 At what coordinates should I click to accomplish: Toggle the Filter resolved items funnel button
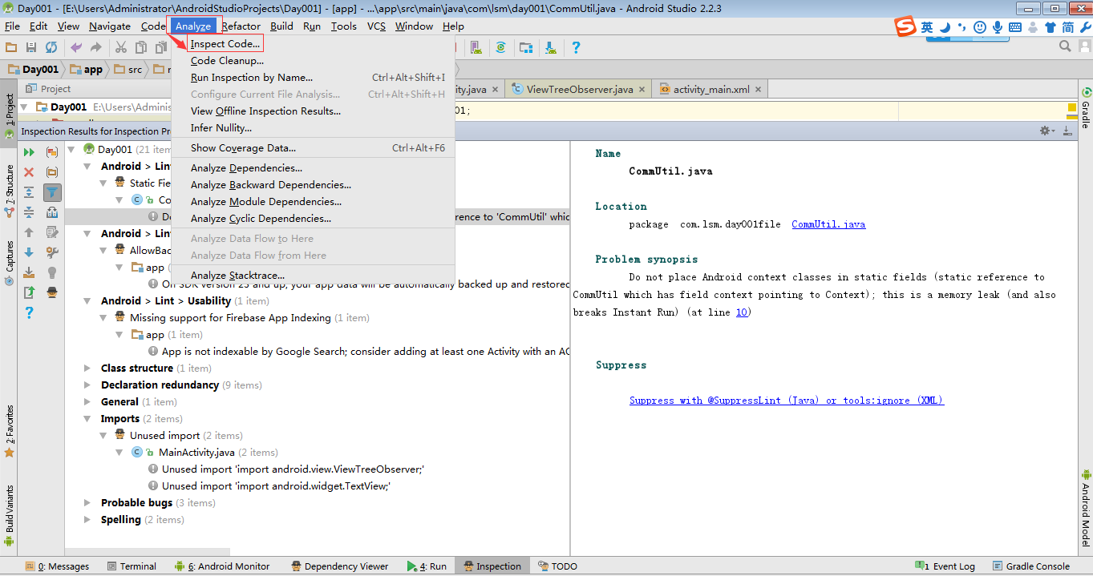(52, 192)
